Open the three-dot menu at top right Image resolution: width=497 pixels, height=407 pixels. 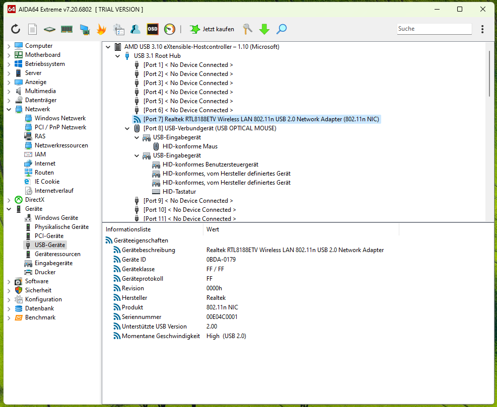coord(482,29)
